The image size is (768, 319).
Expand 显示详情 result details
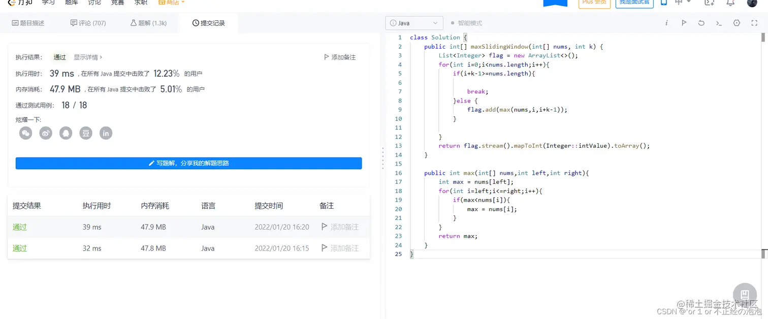point(88,57)
